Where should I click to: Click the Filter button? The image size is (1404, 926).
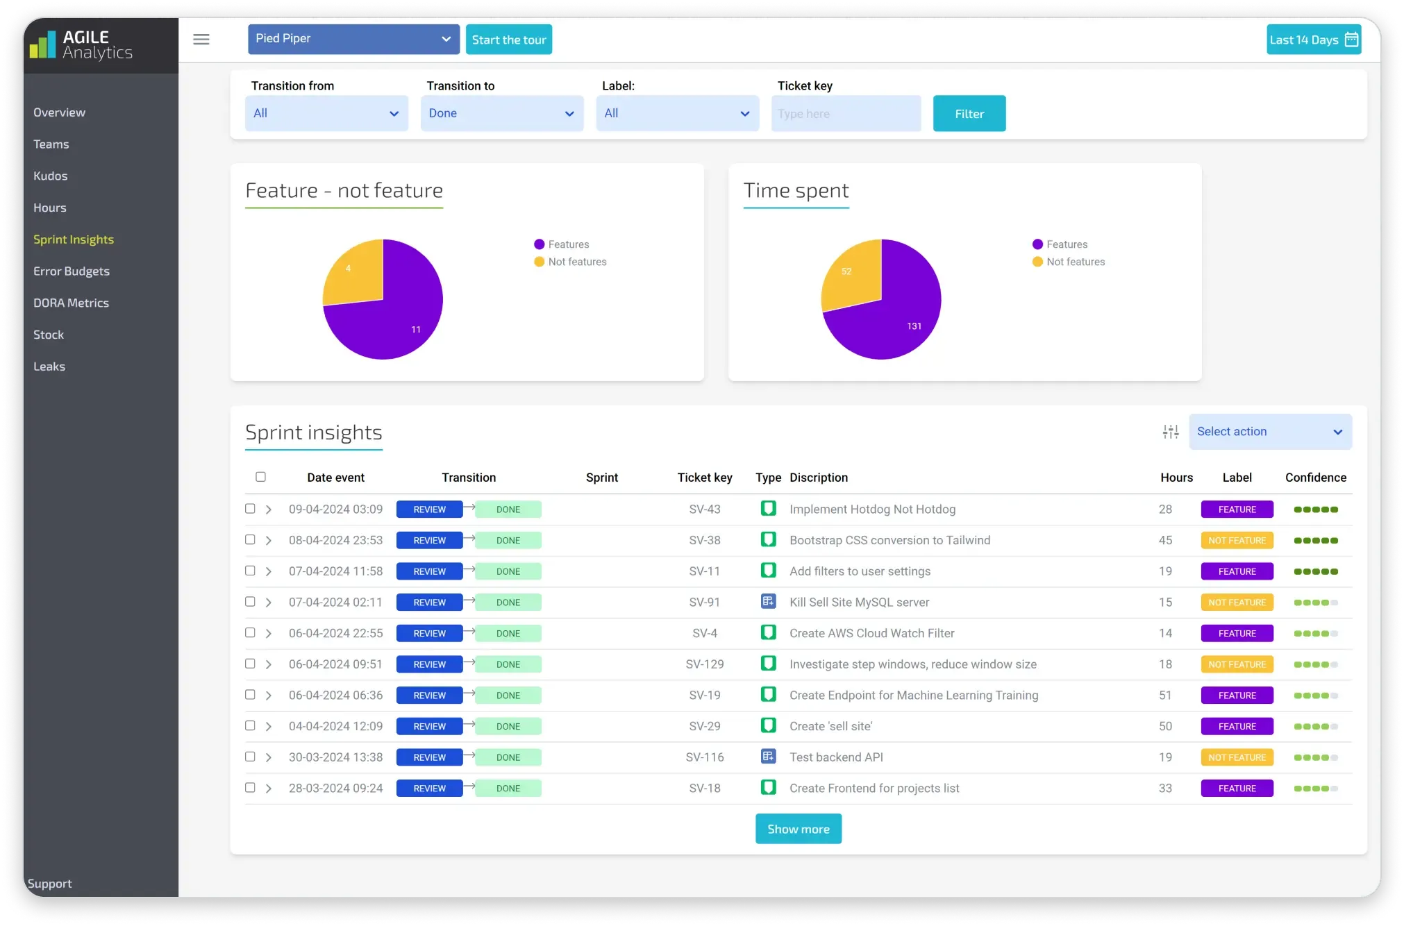click(x=969, y=112)
